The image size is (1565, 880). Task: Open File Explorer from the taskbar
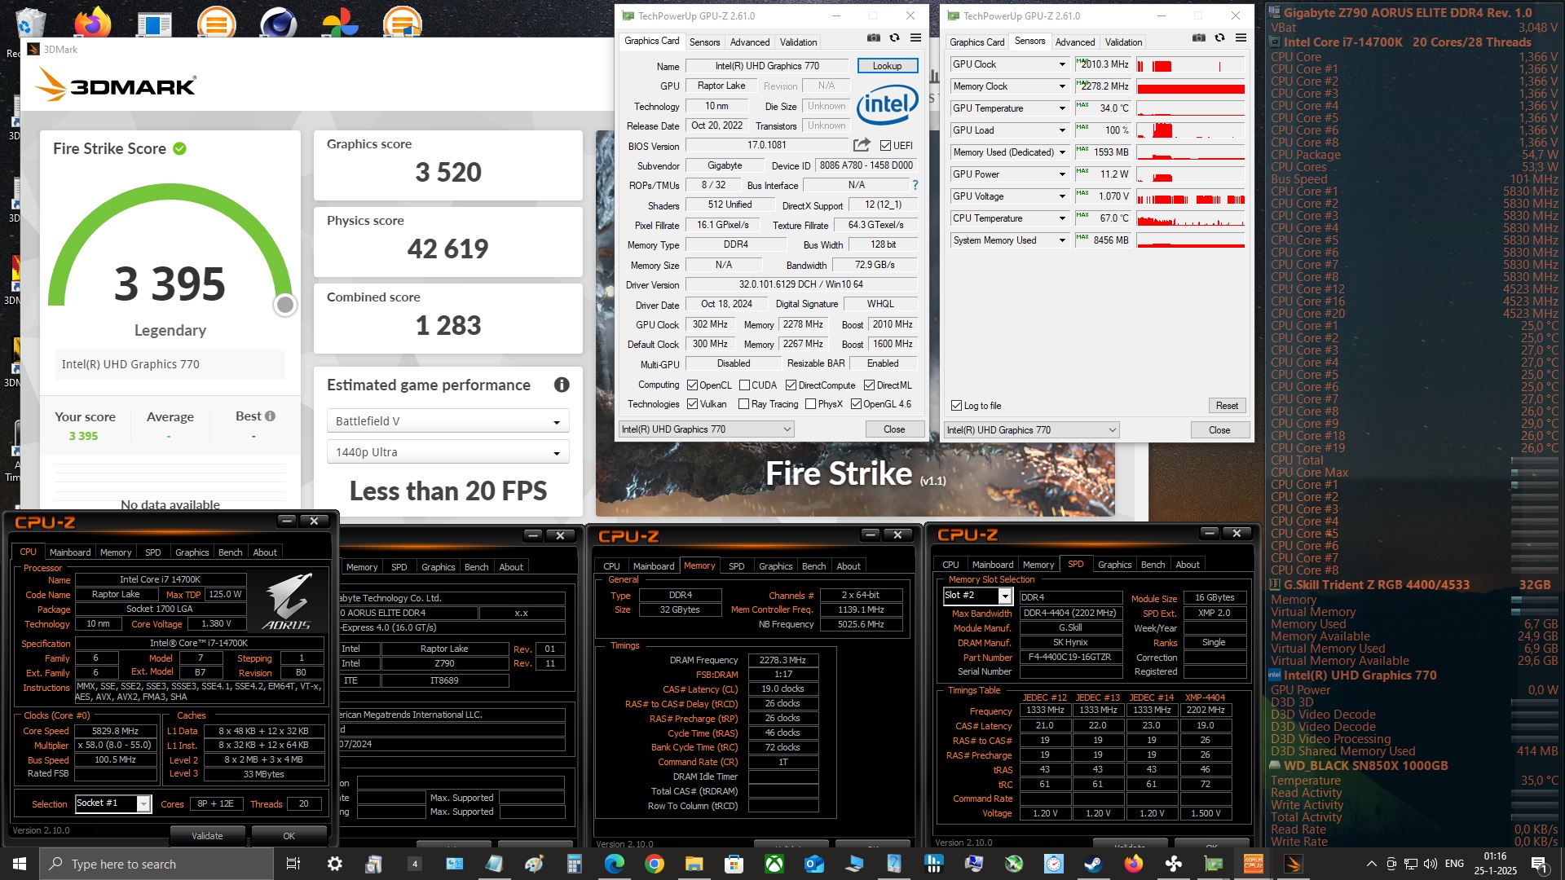(x=694, y=864)
